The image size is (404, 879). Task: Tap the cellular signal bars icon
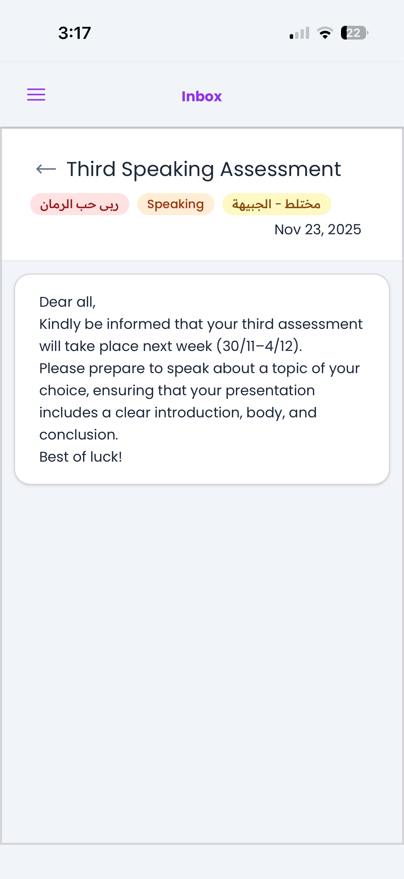pos(299,33)
